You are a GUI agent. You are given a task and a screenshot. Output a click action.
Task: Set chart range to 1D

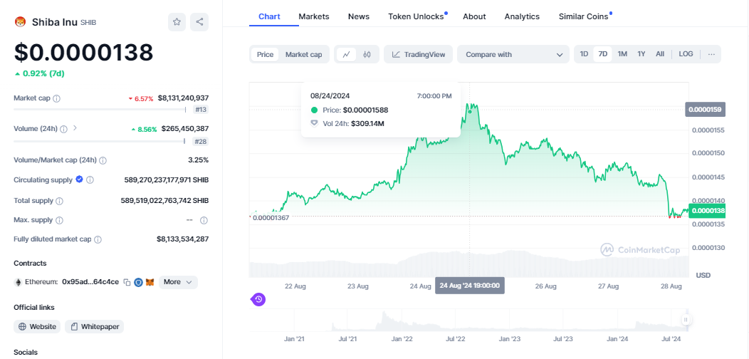pos(584,54)
